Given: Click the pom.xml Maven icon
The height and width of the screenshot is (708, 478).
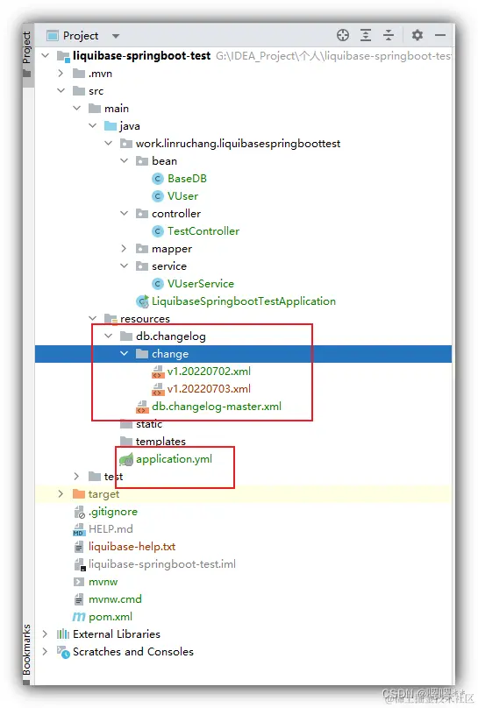Looking at the screenshot, I should [x=79, y=617].
